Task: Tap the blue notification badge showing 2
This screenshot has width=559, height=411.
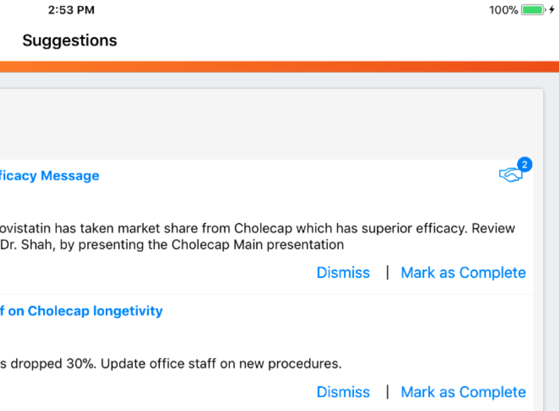Action: 525,165
